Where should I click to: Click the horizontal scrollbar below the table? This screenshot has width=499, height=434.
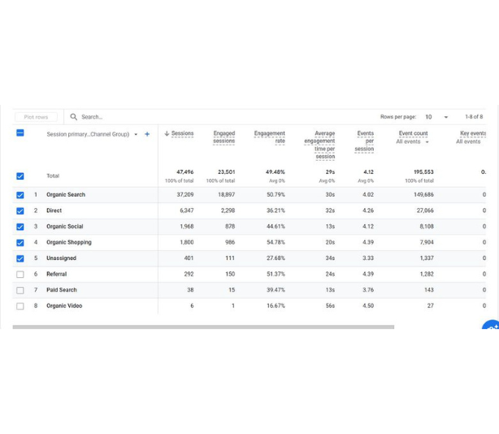[x=203, y=327]
